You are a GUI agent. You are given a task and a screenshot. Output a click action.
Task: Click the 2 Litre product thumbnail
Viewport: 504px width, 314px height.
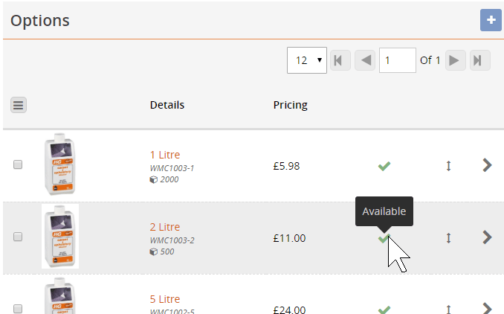[x=60, y=236]
